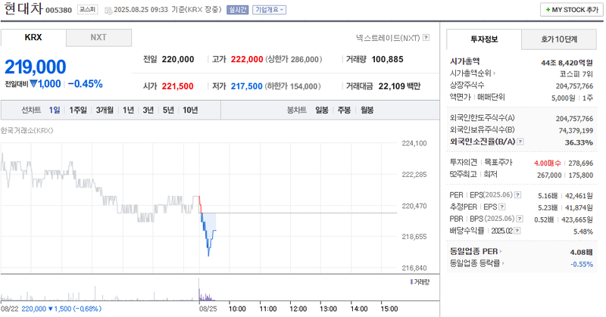This screenshot has width=606, height=317.
Task: Select the 1년 line chart period
Action: tap(128, 110)
